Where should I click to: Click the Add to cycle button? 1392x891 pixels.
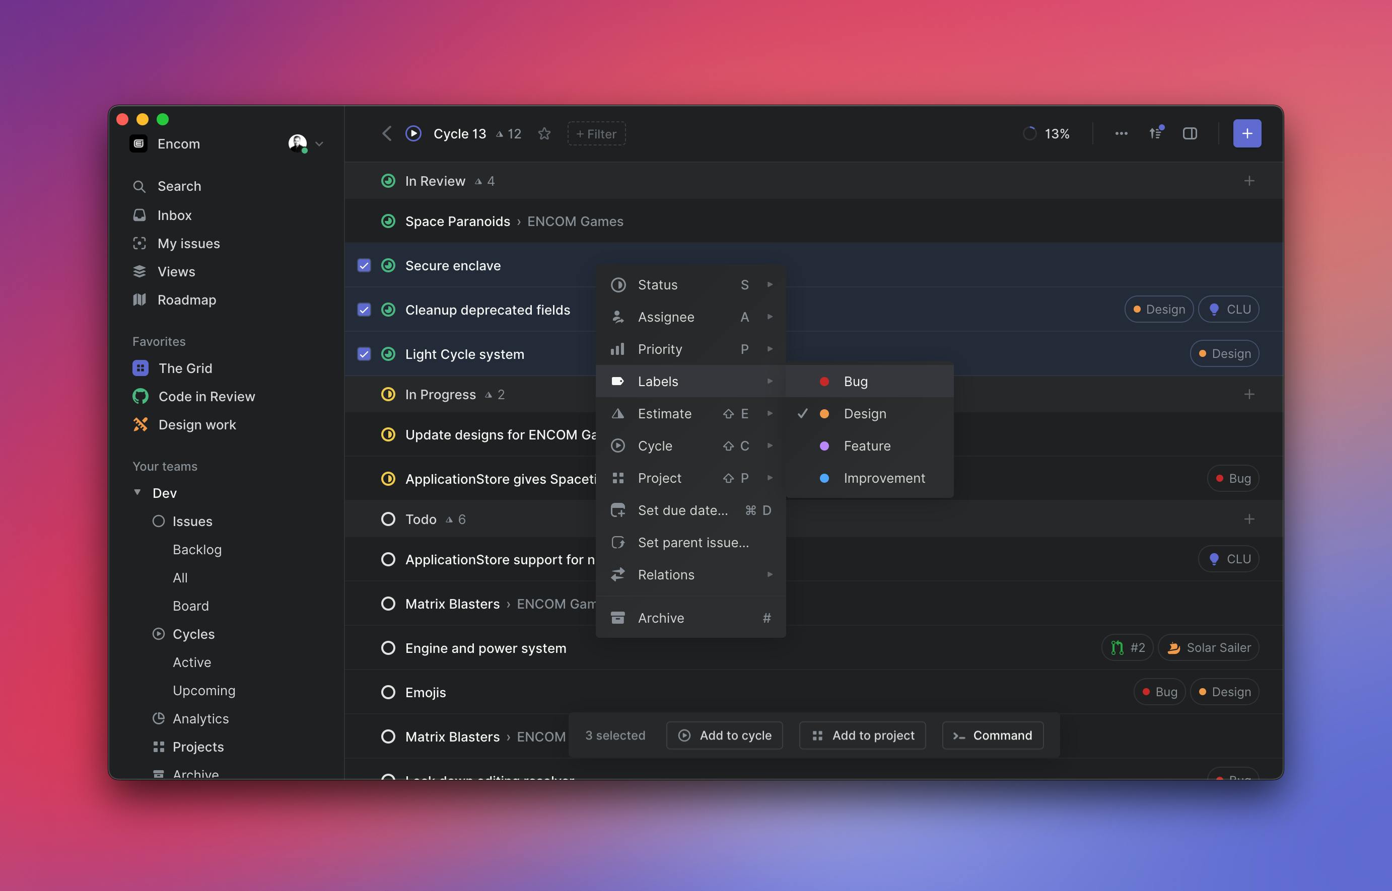[725, 735]
